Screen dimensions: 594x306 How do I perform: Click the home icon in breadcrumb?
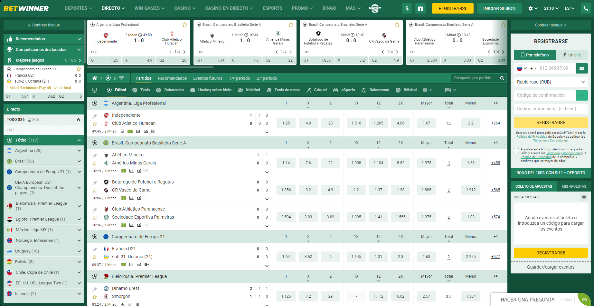94,78
